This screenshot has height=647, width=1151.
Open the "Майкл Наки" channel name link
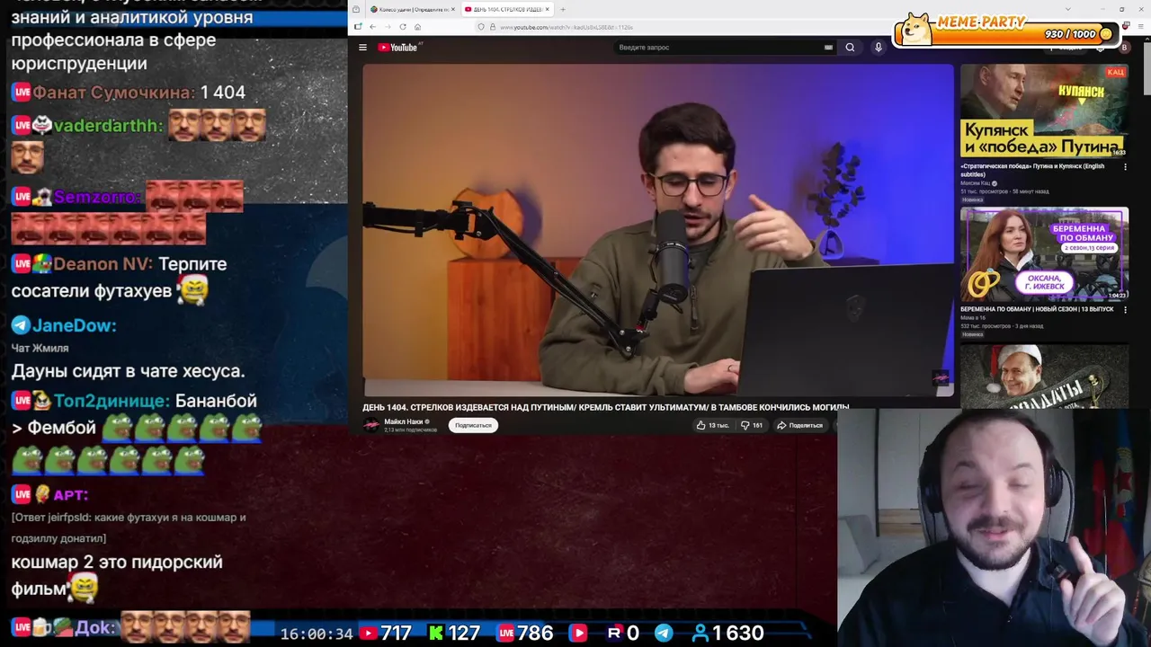coord(405,421)
